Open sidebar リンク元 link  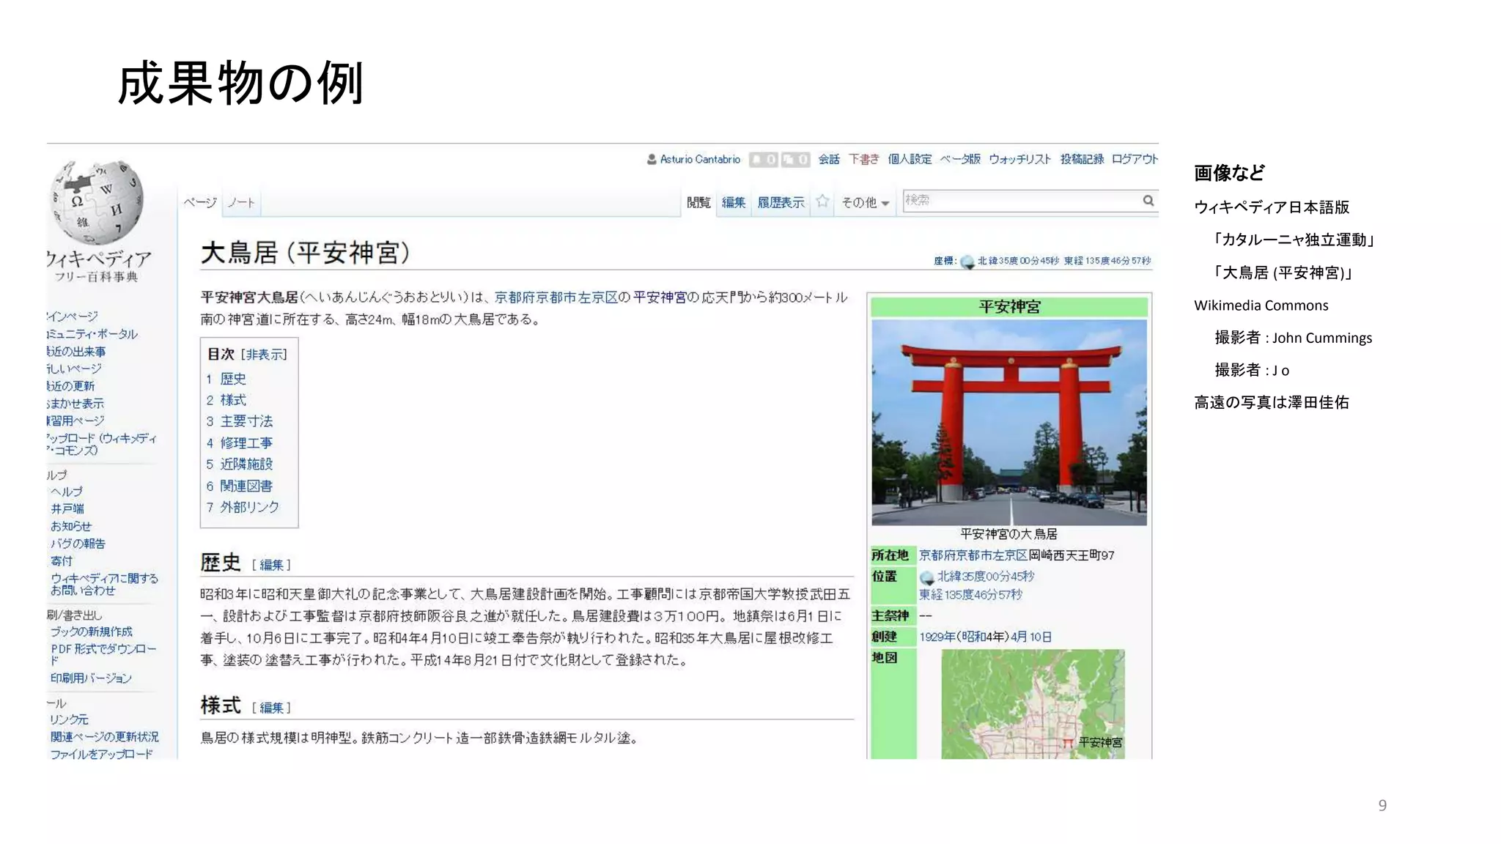tap(69, 719)
